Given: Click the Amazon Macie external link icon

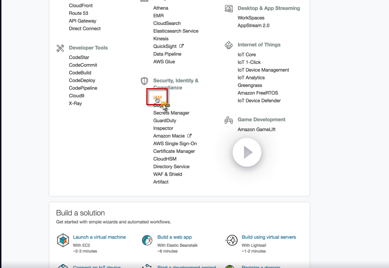Looking at the screenshot, I should point(190,136).
